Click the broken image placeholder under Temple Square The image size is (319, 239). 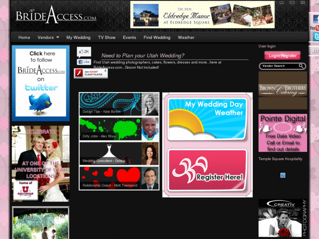coord(283,175)
